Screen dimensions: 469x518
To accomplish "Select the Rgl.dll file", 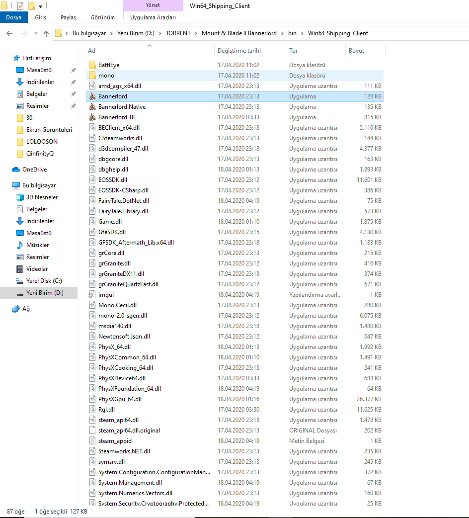I will point(235,410).
